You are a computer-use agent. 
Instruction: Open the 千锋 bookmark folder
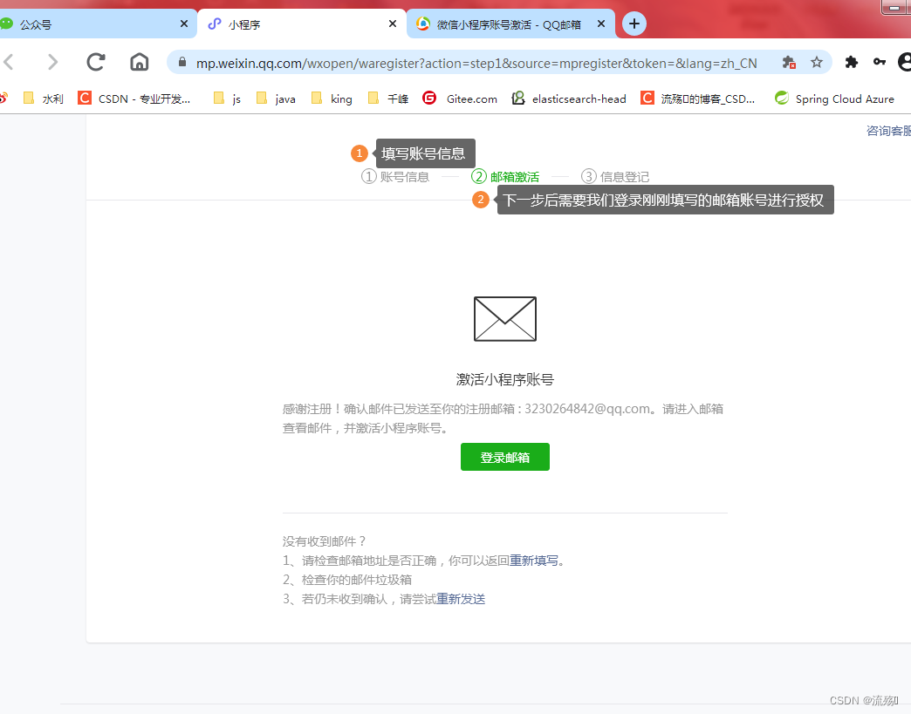[x=388, y=99]
